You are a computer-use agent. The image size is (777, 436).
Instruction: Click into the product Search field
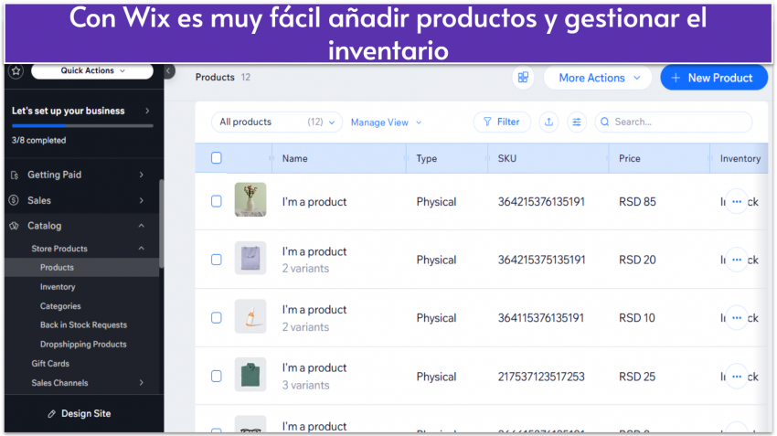pyautogui.click(x=676, y=122)
